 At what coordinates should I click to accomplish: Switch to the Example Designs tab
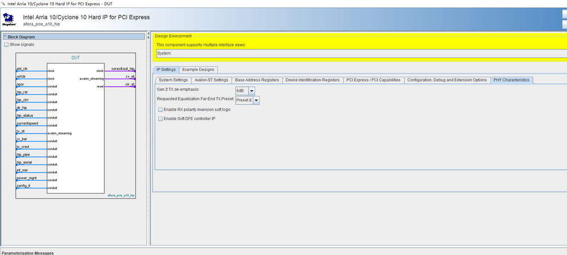click(198, 70)
